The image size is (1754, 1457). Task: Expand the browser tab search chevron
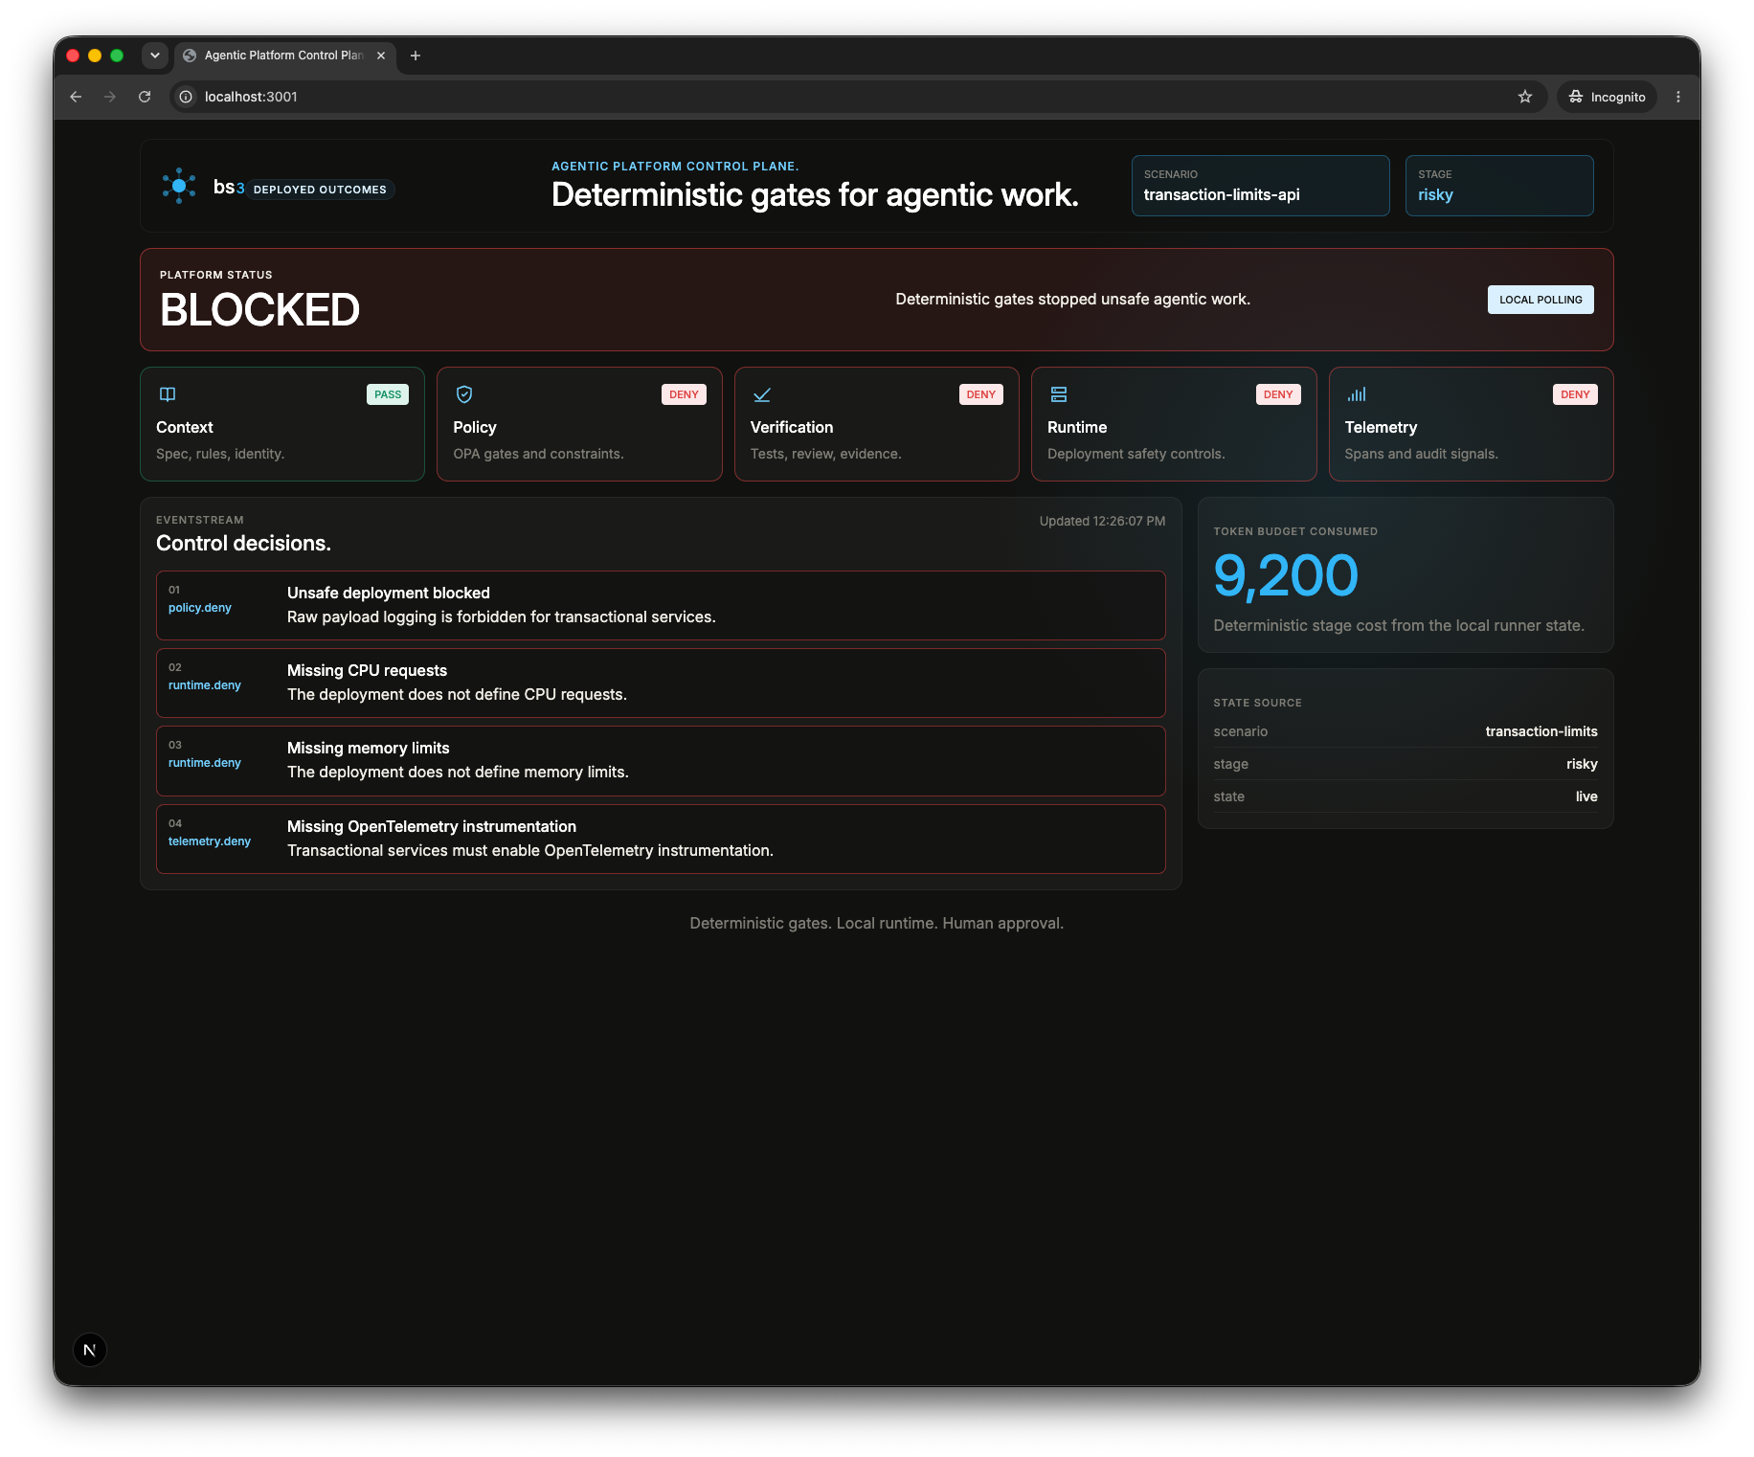click(155, 56)
